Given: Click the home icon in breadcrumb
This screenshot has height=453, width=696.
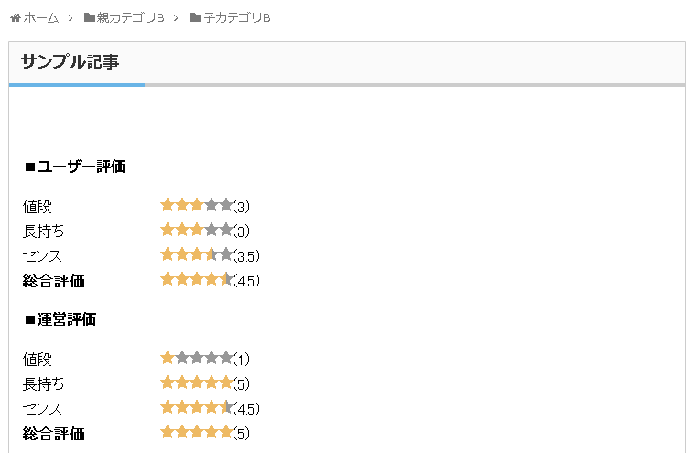Looking at the screenshot, I should click(x=15, y=18).
